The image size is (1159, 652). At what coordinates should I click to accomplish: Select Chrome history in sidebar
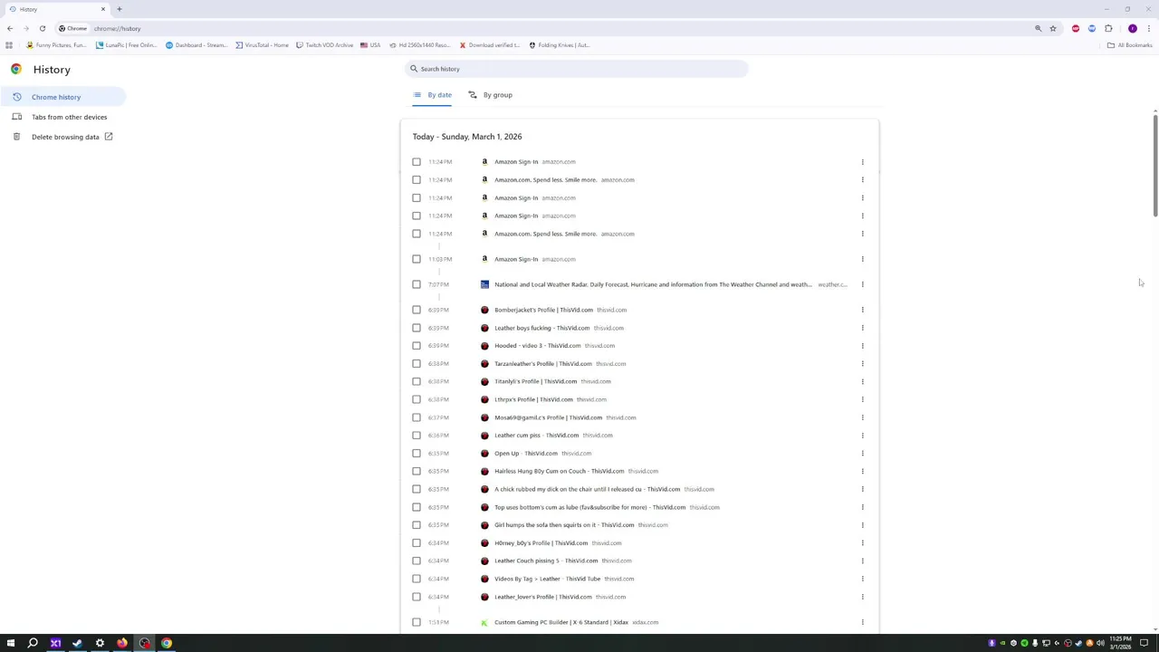point(62,97)
